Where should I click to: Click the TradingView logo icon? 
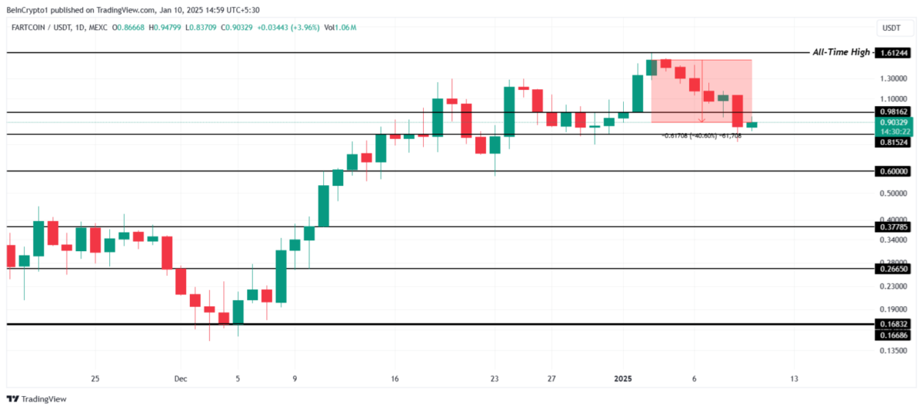click(12, 398)
